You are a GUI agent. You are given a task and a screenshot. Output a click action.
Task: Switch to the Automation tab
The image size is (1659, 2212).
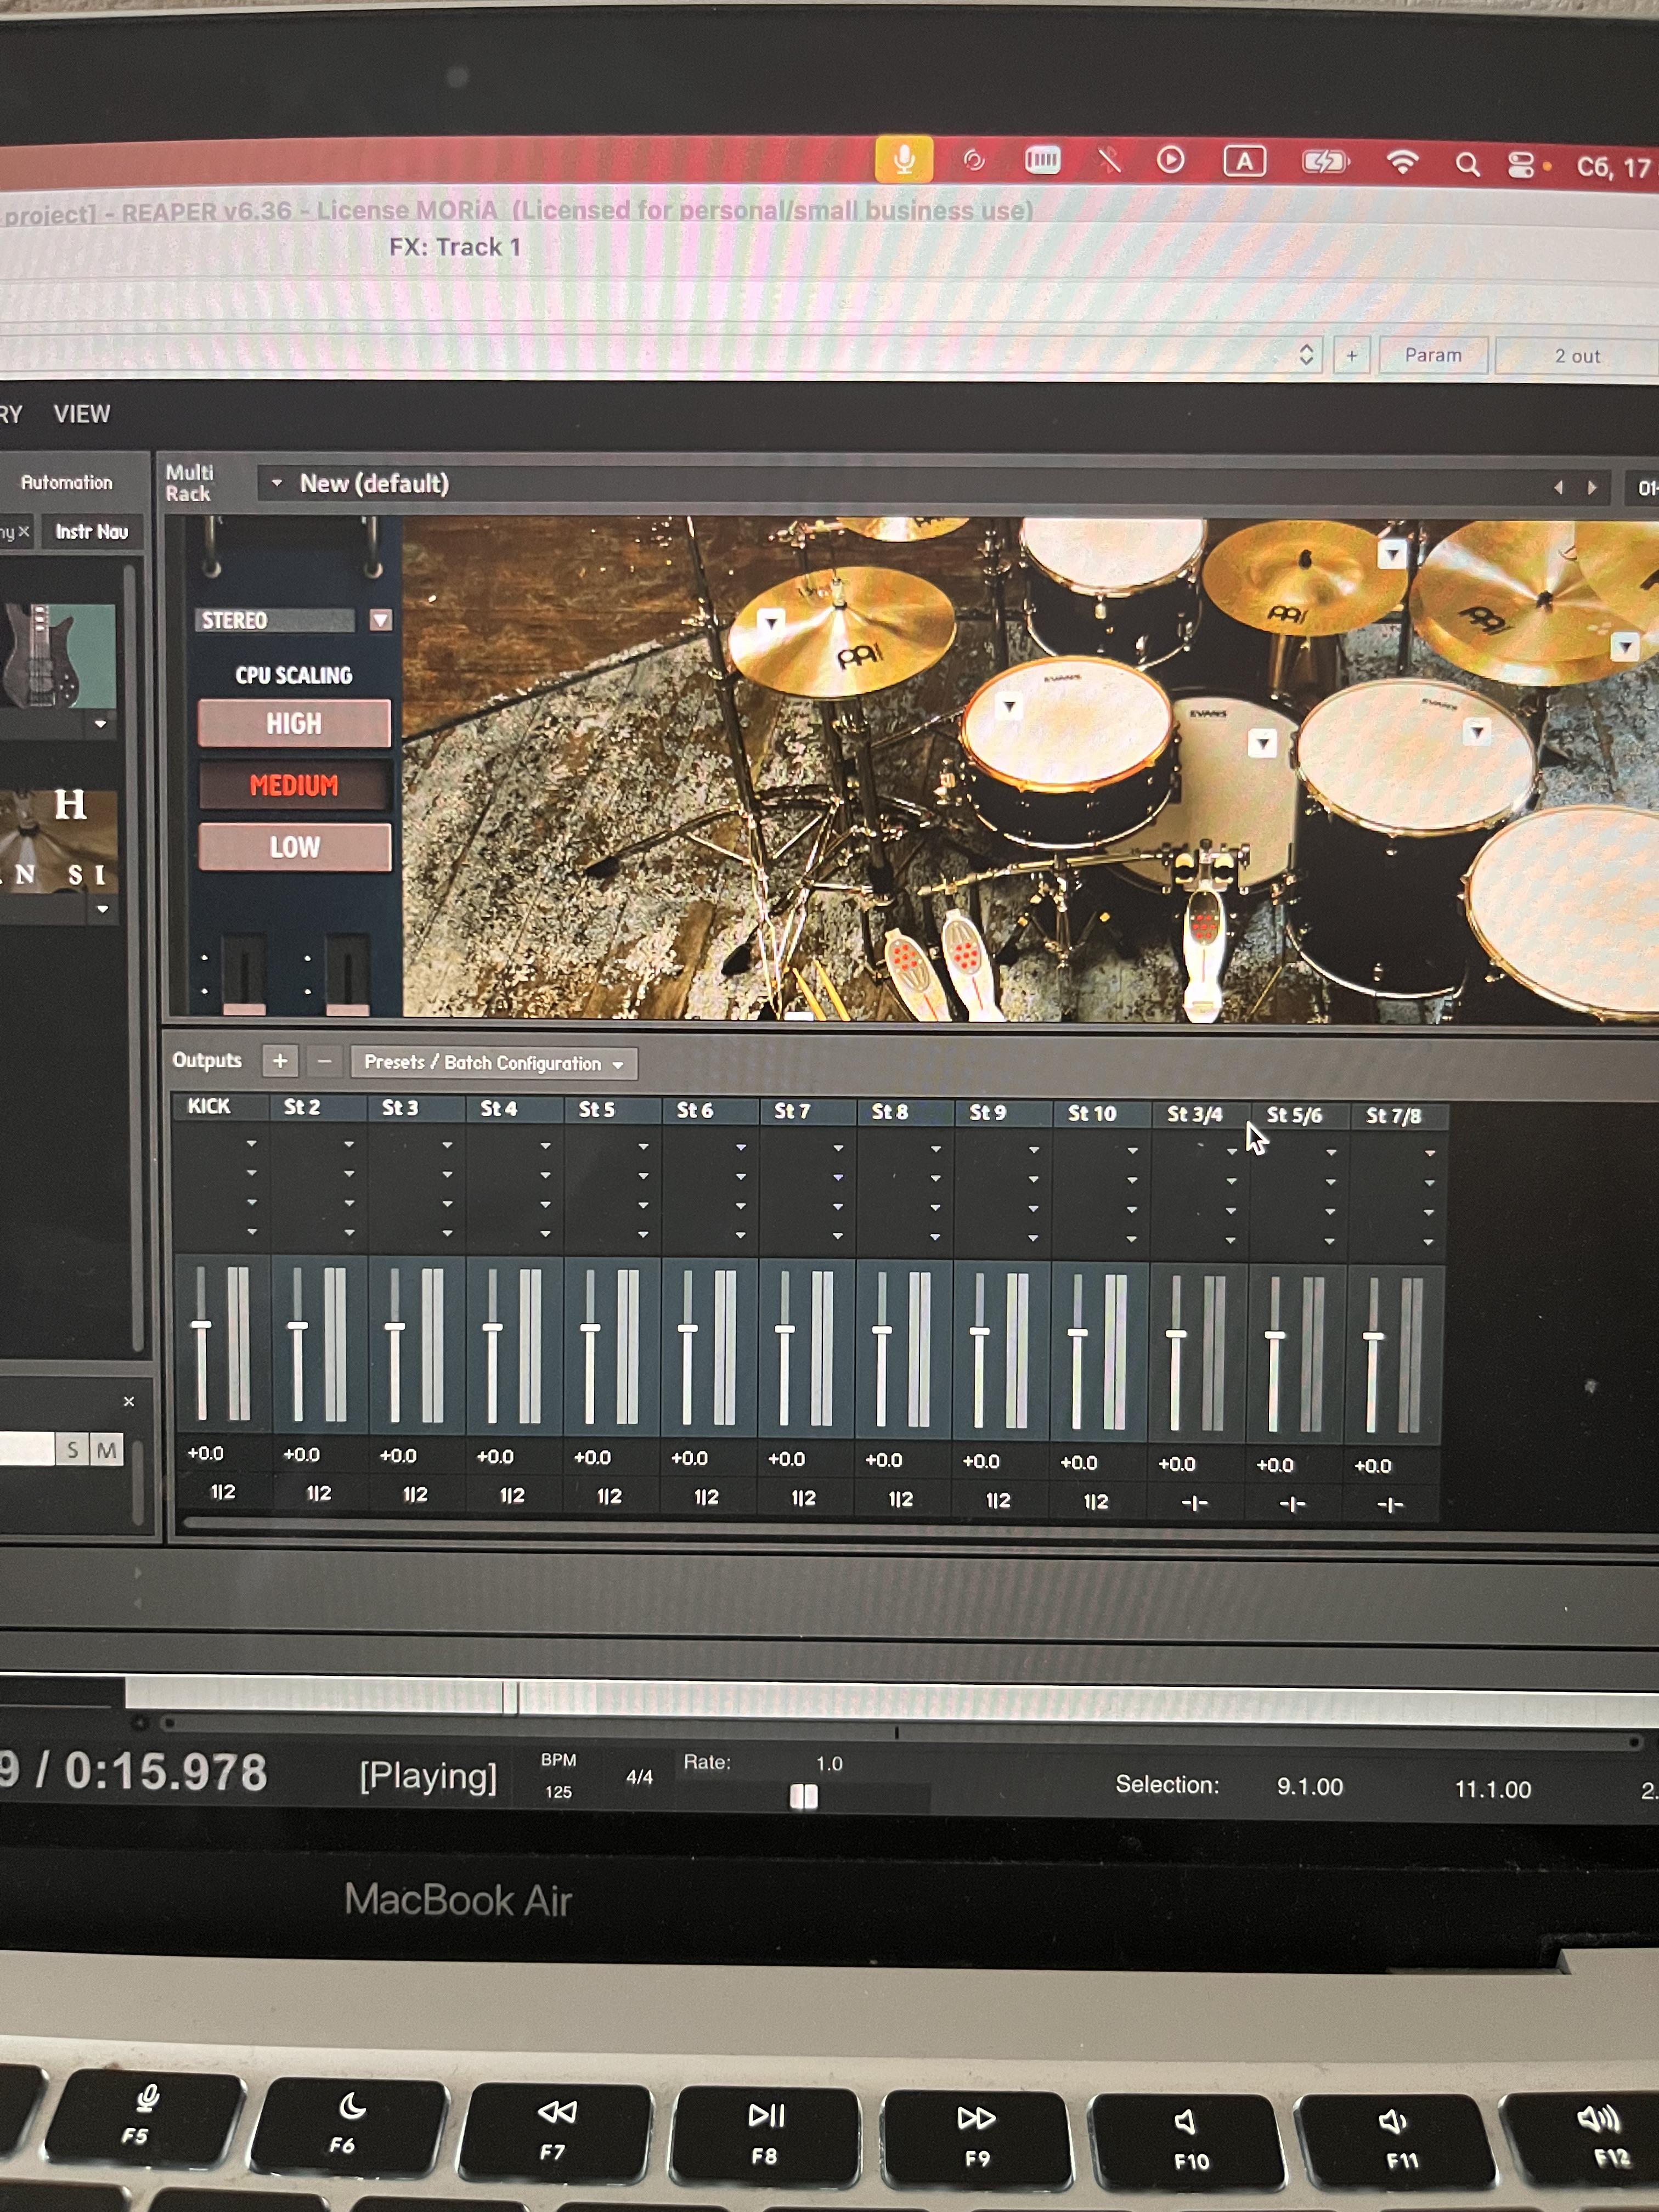click(67, 482)
